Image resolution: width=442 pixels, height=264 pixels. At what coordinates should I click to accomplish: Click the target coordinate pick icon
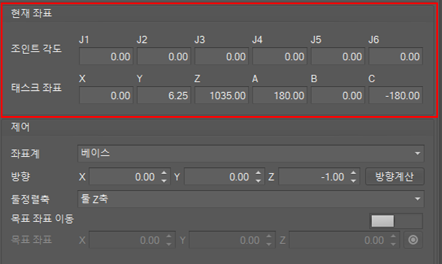414,240
